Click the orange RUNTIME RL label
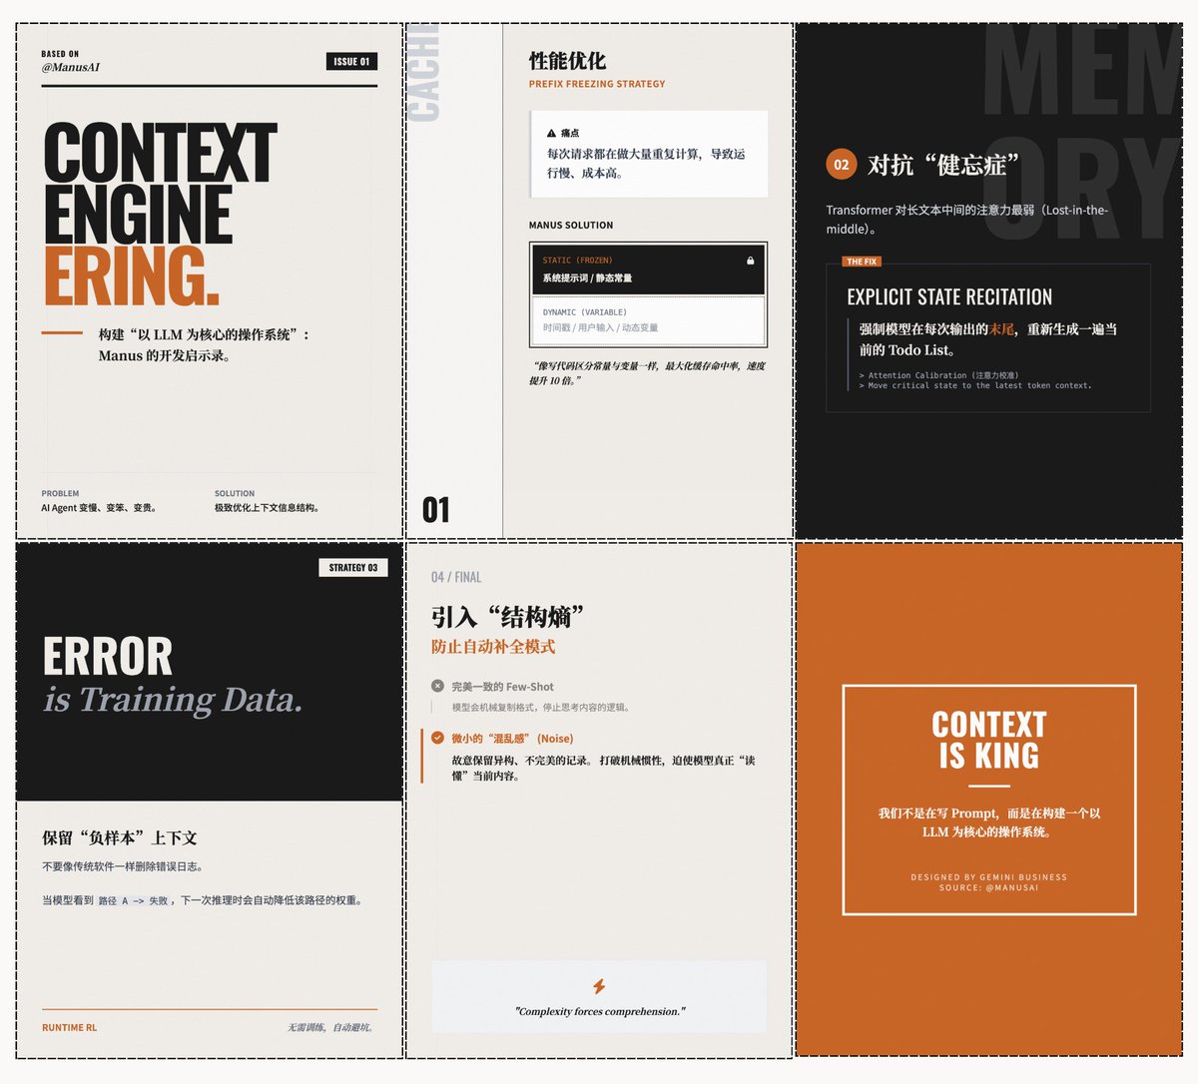 [70, 1027]
